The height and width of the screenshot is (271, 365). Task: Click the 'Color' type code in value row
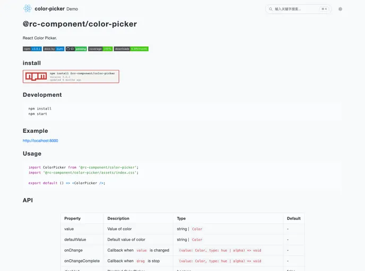[x=197, y=229]
